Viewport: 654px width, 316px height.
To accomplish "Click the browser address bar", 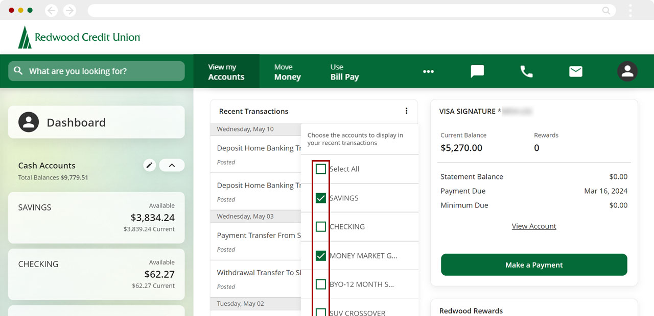I will 352,10.
